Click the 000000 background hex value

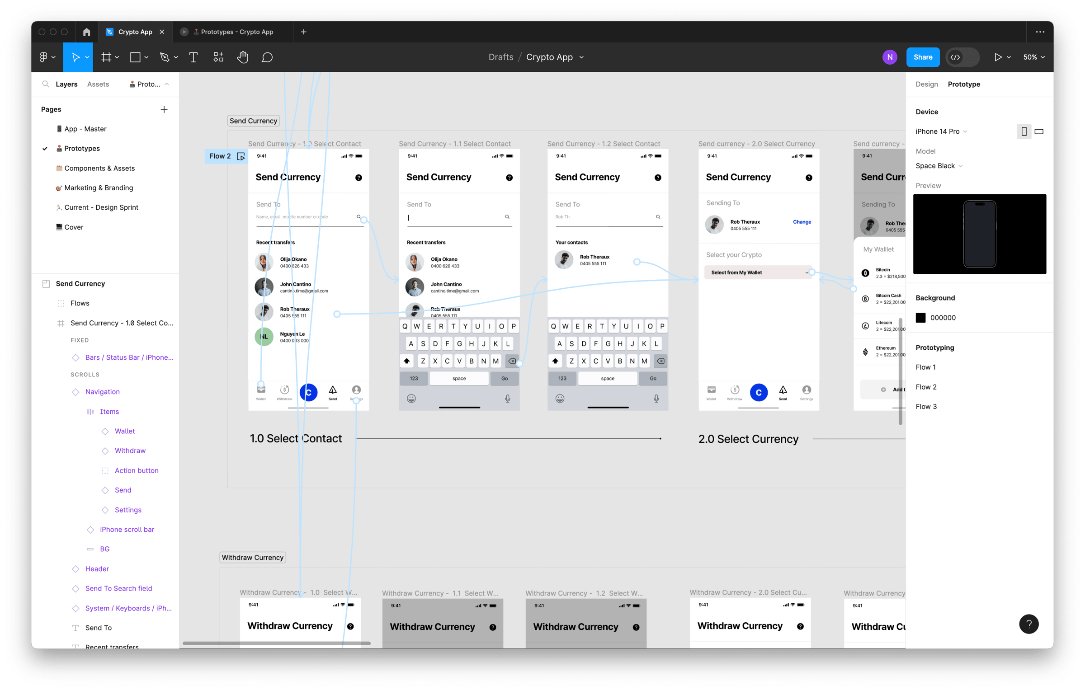pos(943,318)
